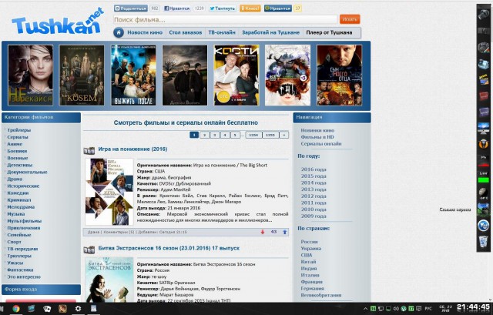Open Заработай на Тушкане menu item
493x315 pixels.
coord(270,32)
